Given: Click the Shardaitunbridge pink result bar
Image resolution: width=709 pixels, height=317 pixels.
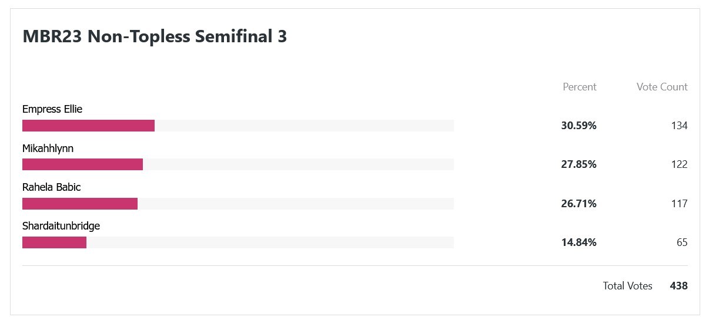Looking at the screenshot, I should [54, 242].
